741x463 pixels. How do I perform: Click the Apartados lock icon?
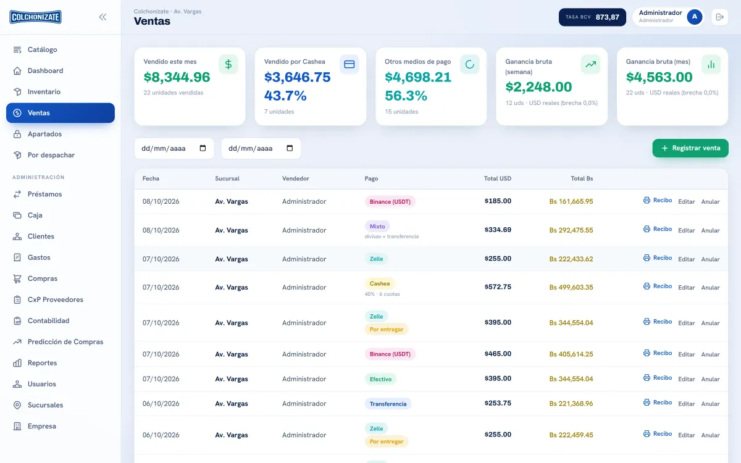coord(17,134)
